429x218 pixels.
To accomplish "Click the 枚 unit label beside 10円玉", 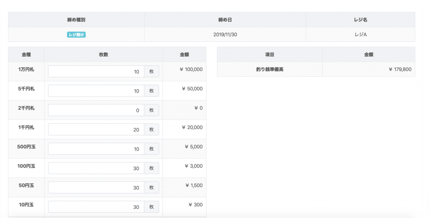I will point(152,207).
